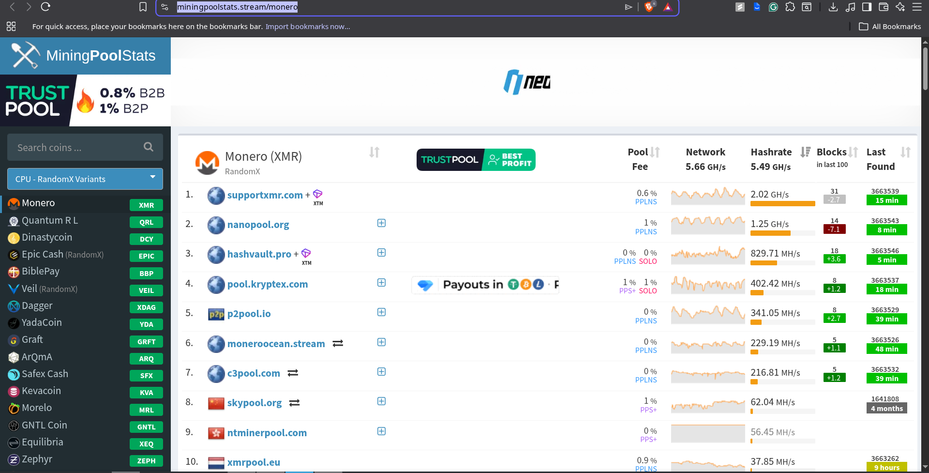Sort pools by name arrows next to Monero
Image resolution: width=929 pixels, height=473 pixels.
(375, 152)
